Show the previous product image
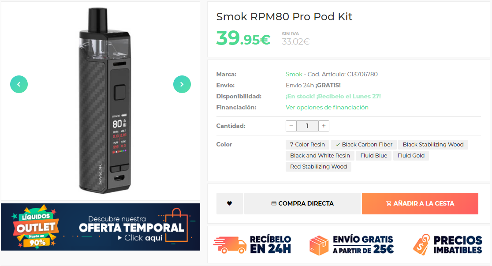The image size is (492, 266). pyautogui.click(x=19, y=84)
